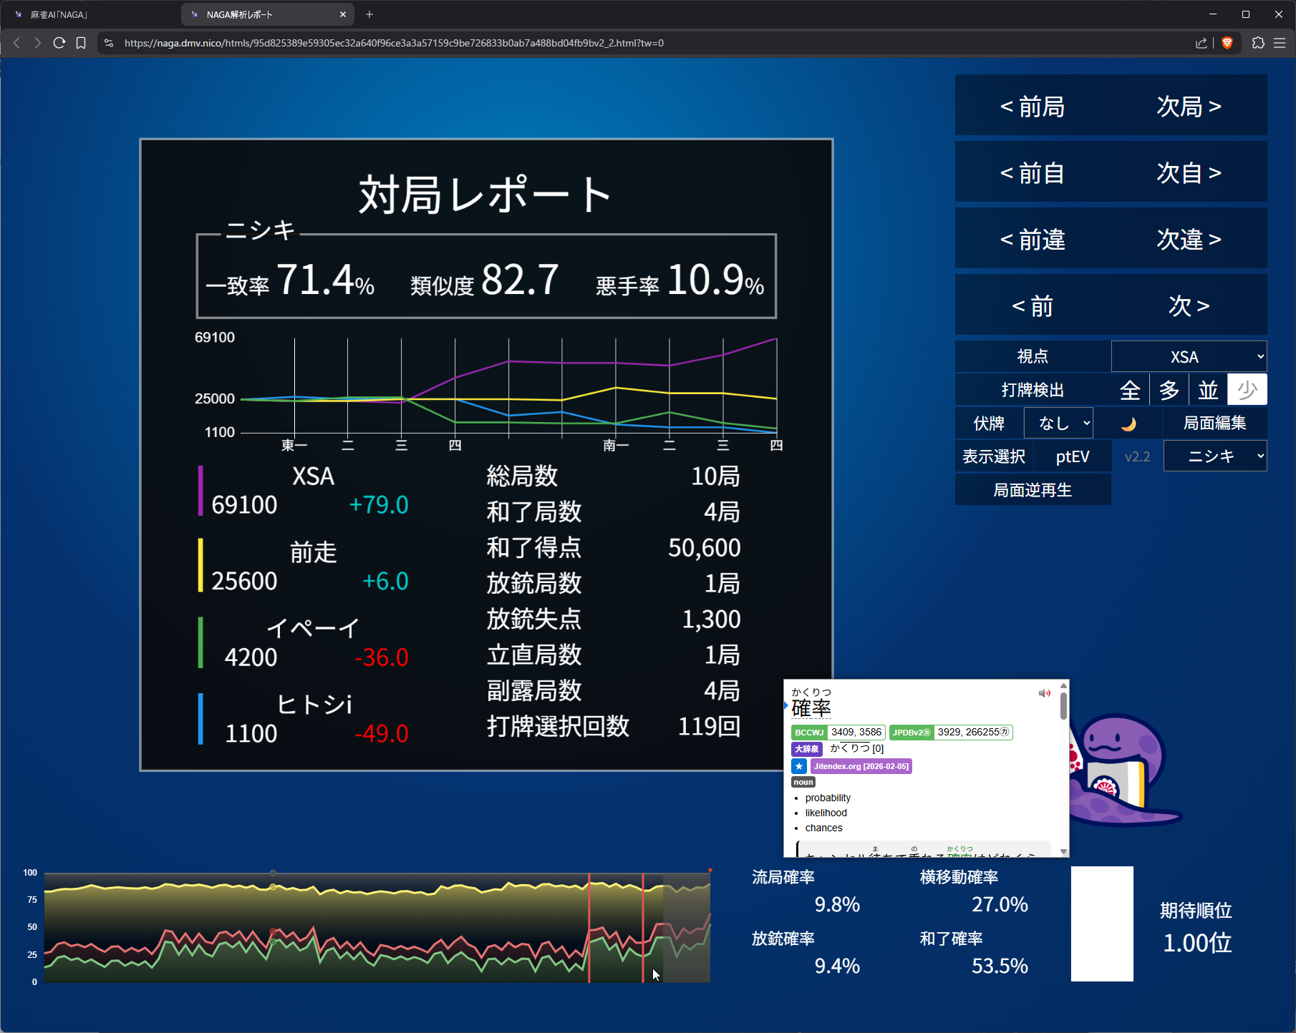Image resolution: width=1296 pixels, height=1033 pixels.
Task: Click the bookmark page icon
Action: point(81,43)
